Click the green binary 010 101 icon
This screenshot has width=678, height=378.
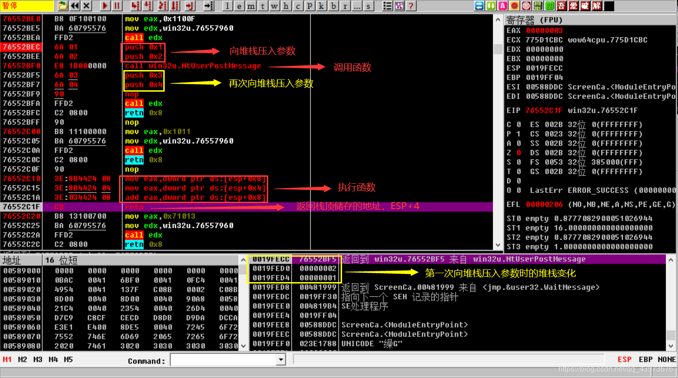coord(538,6)
